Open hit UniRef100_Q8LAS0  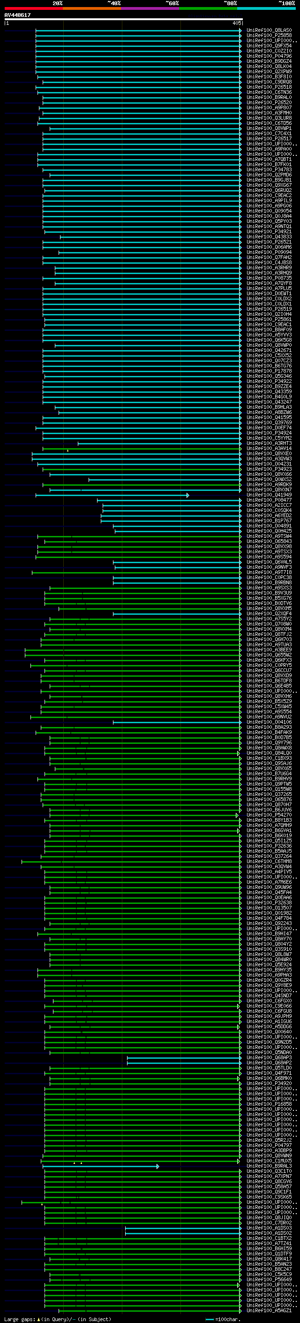[269, 31]
